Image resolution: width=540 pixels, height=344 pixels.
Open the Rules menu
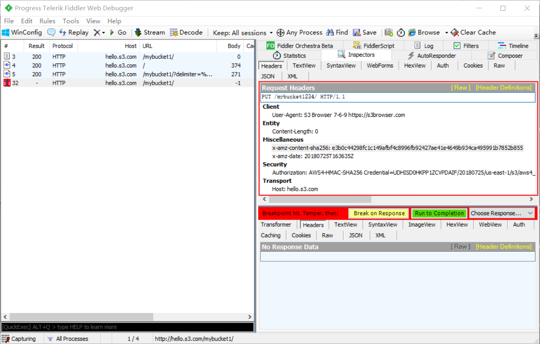(x=47, y=21)
